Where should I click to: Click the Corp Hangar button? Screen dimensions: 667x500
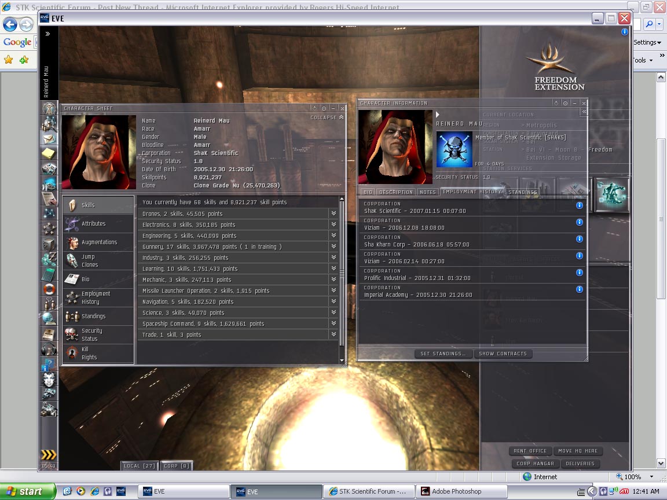point(535,464)
